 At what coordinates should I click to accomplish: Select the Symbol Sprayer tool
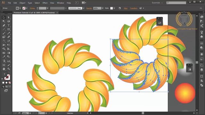click(4, 61)
